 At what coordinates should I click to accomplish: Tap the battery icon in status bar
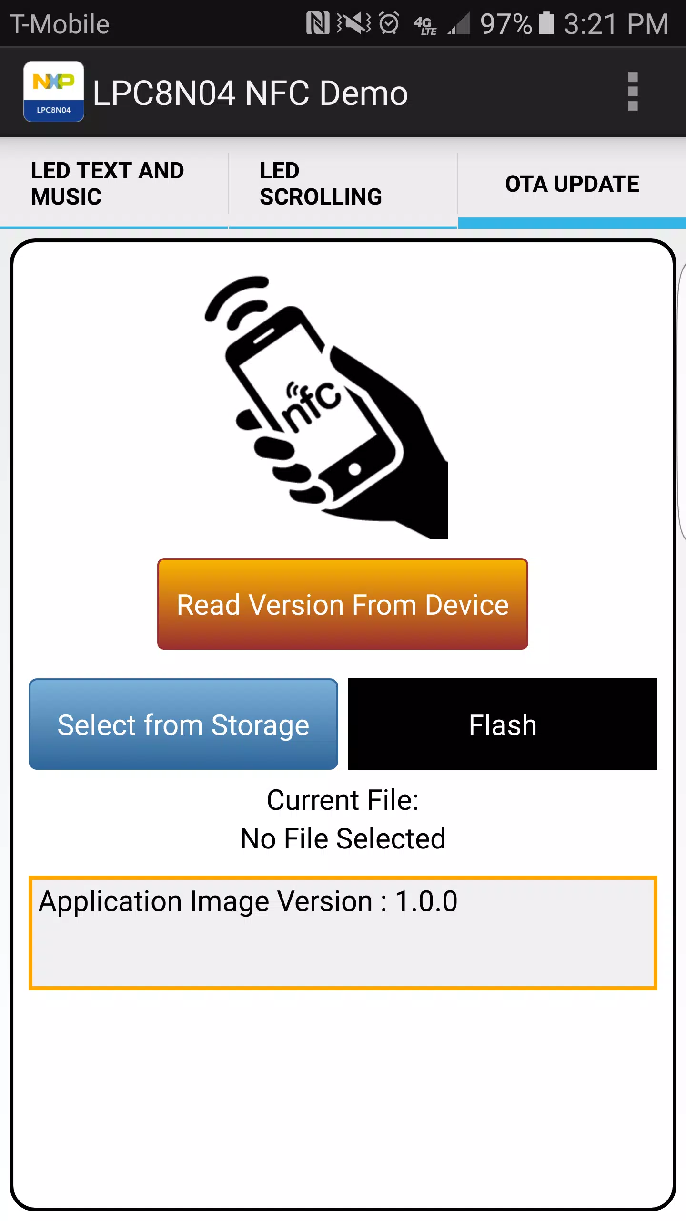[546, 23]
